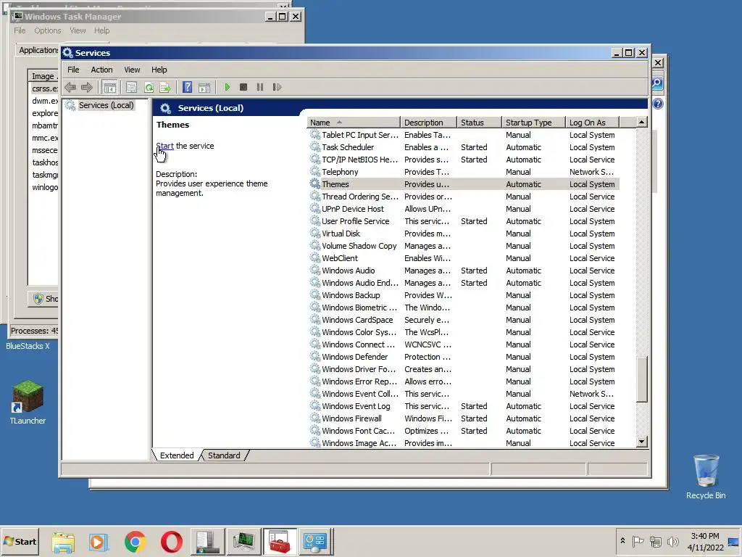Open the Action menu in Services

click(101, 70)
